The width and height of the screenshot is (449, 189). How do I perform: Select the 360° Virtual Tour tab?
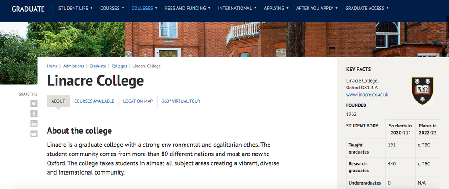tap(181, 101)
